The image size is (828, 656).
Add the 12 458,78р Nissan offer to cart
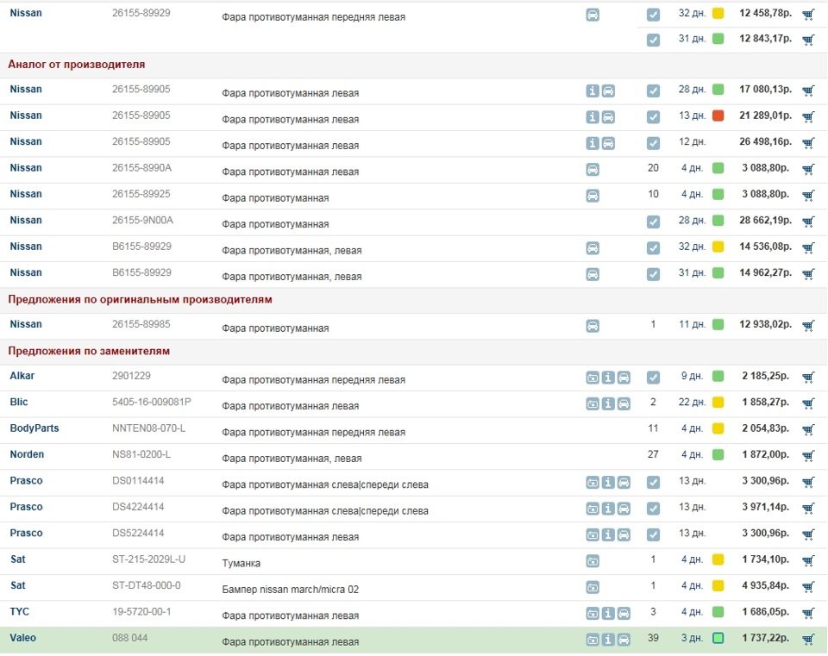pyautogui.click(x=808, y=15)
